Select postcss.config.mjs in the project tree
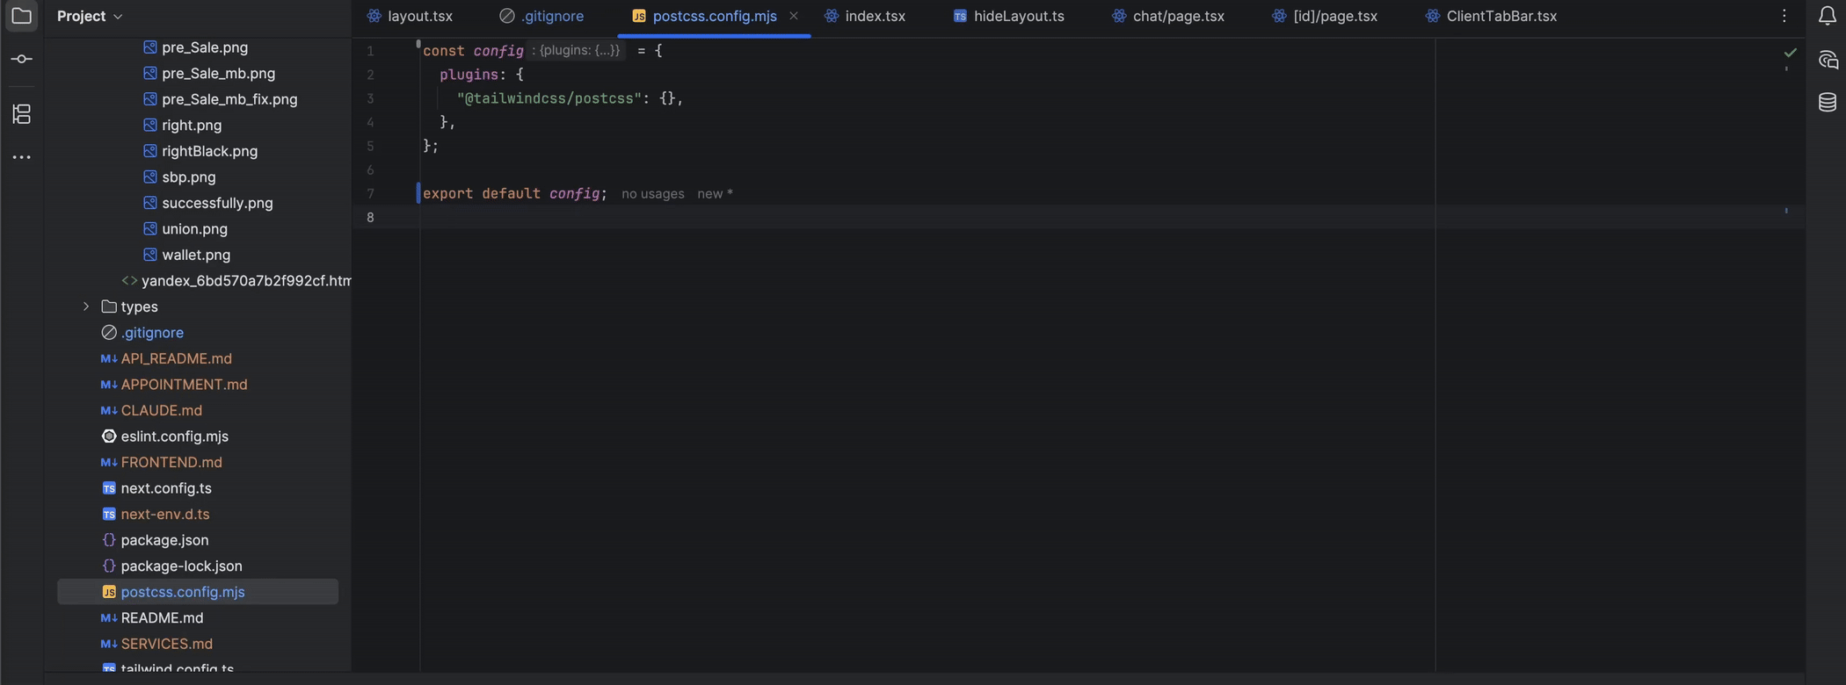1846x685 pixels. 198,592
